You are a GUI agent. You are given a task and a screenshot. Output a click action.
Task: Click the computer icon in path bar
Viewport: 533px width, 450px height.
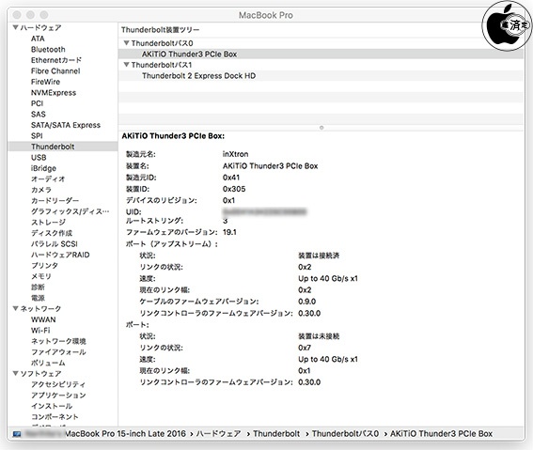(x=17, y=434)
